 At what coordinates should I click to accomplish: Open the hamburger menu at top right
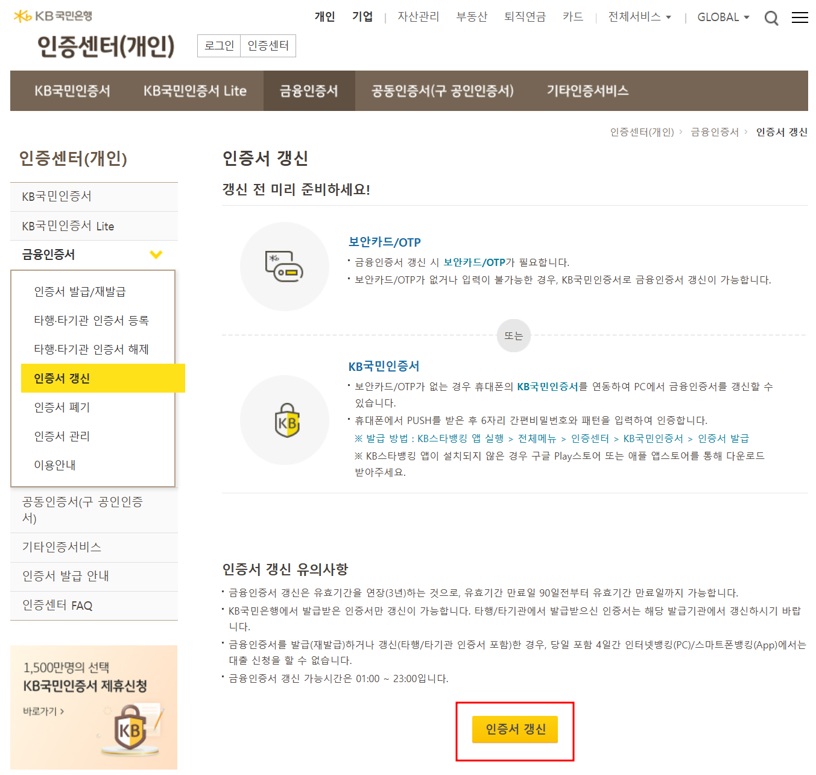point(800,17)
